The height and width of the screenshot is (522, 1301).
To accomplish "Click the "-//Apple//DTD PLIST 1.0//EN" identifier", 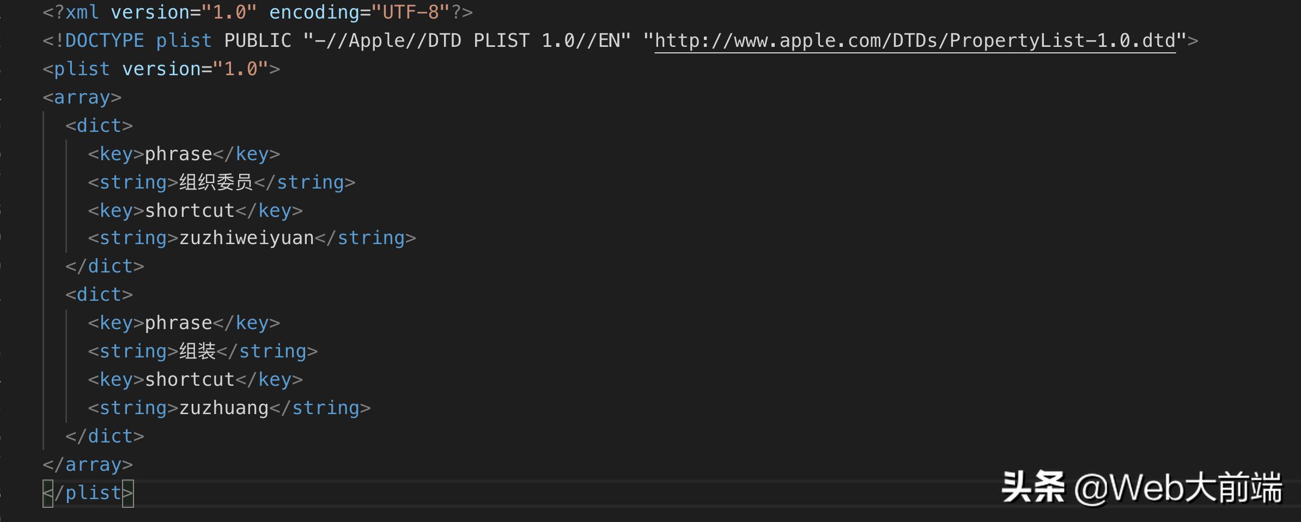I will [x=467, y=41].
